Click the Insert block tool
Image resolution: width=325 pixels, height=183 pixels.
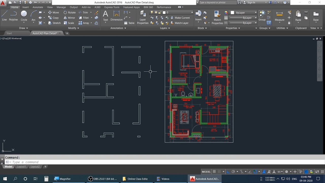pos(198,16)
